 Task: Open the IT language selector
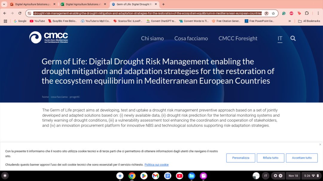[x=280, y=38]
